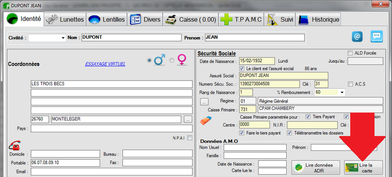Select the male radio button

point(149,60)
